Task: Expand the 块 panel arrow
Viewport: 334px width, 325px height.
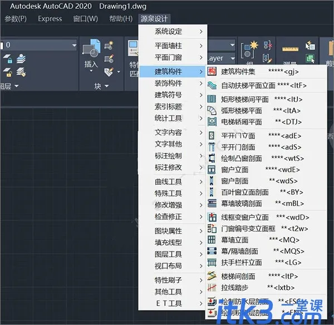Action: (107, 86)
